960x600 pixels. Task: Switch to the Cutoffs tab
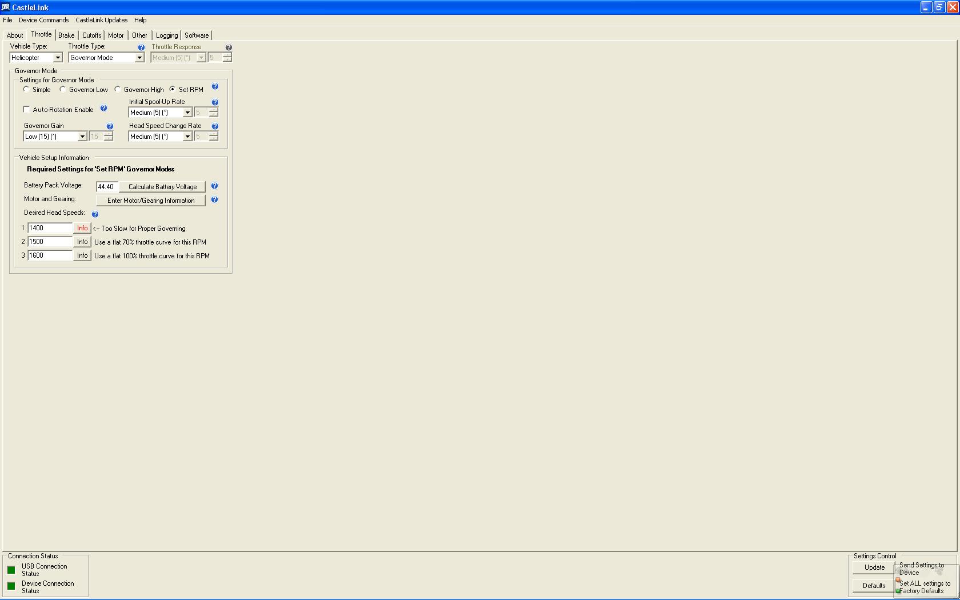tap(91, 35)
